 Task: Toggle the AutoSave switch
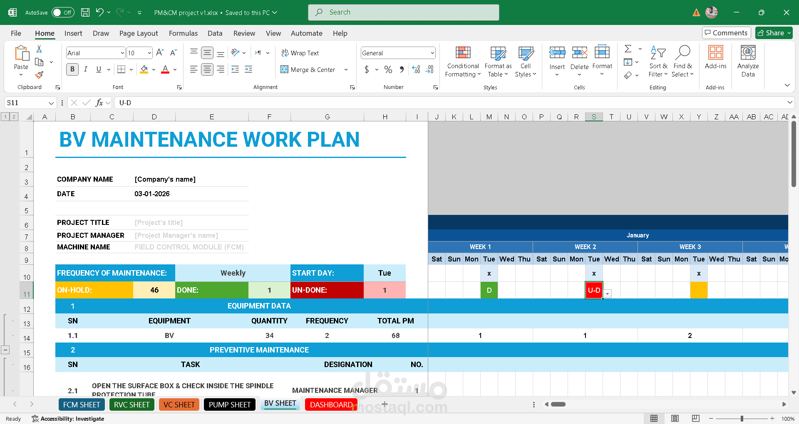click(x=62, y=12)
